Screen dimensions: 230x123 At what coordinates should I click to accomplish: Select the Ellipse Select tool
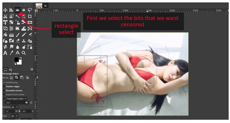(24, 10)
